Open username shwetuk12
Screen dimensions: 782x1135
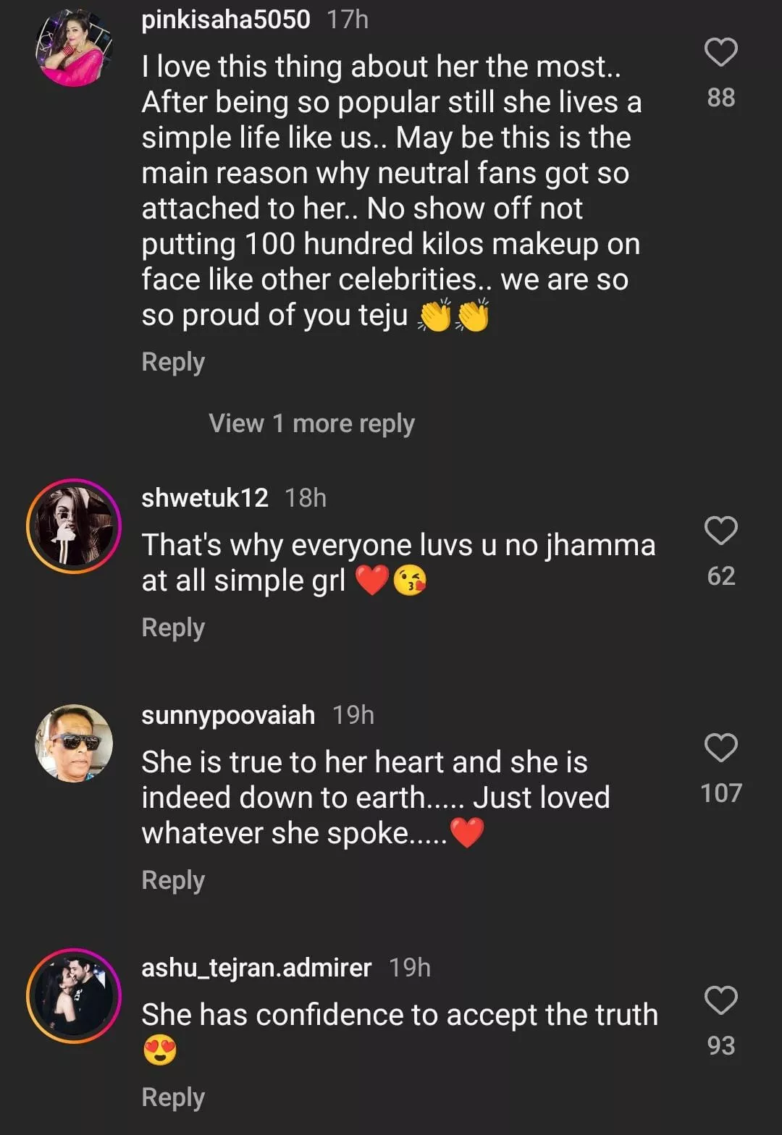tap(205, 498)
